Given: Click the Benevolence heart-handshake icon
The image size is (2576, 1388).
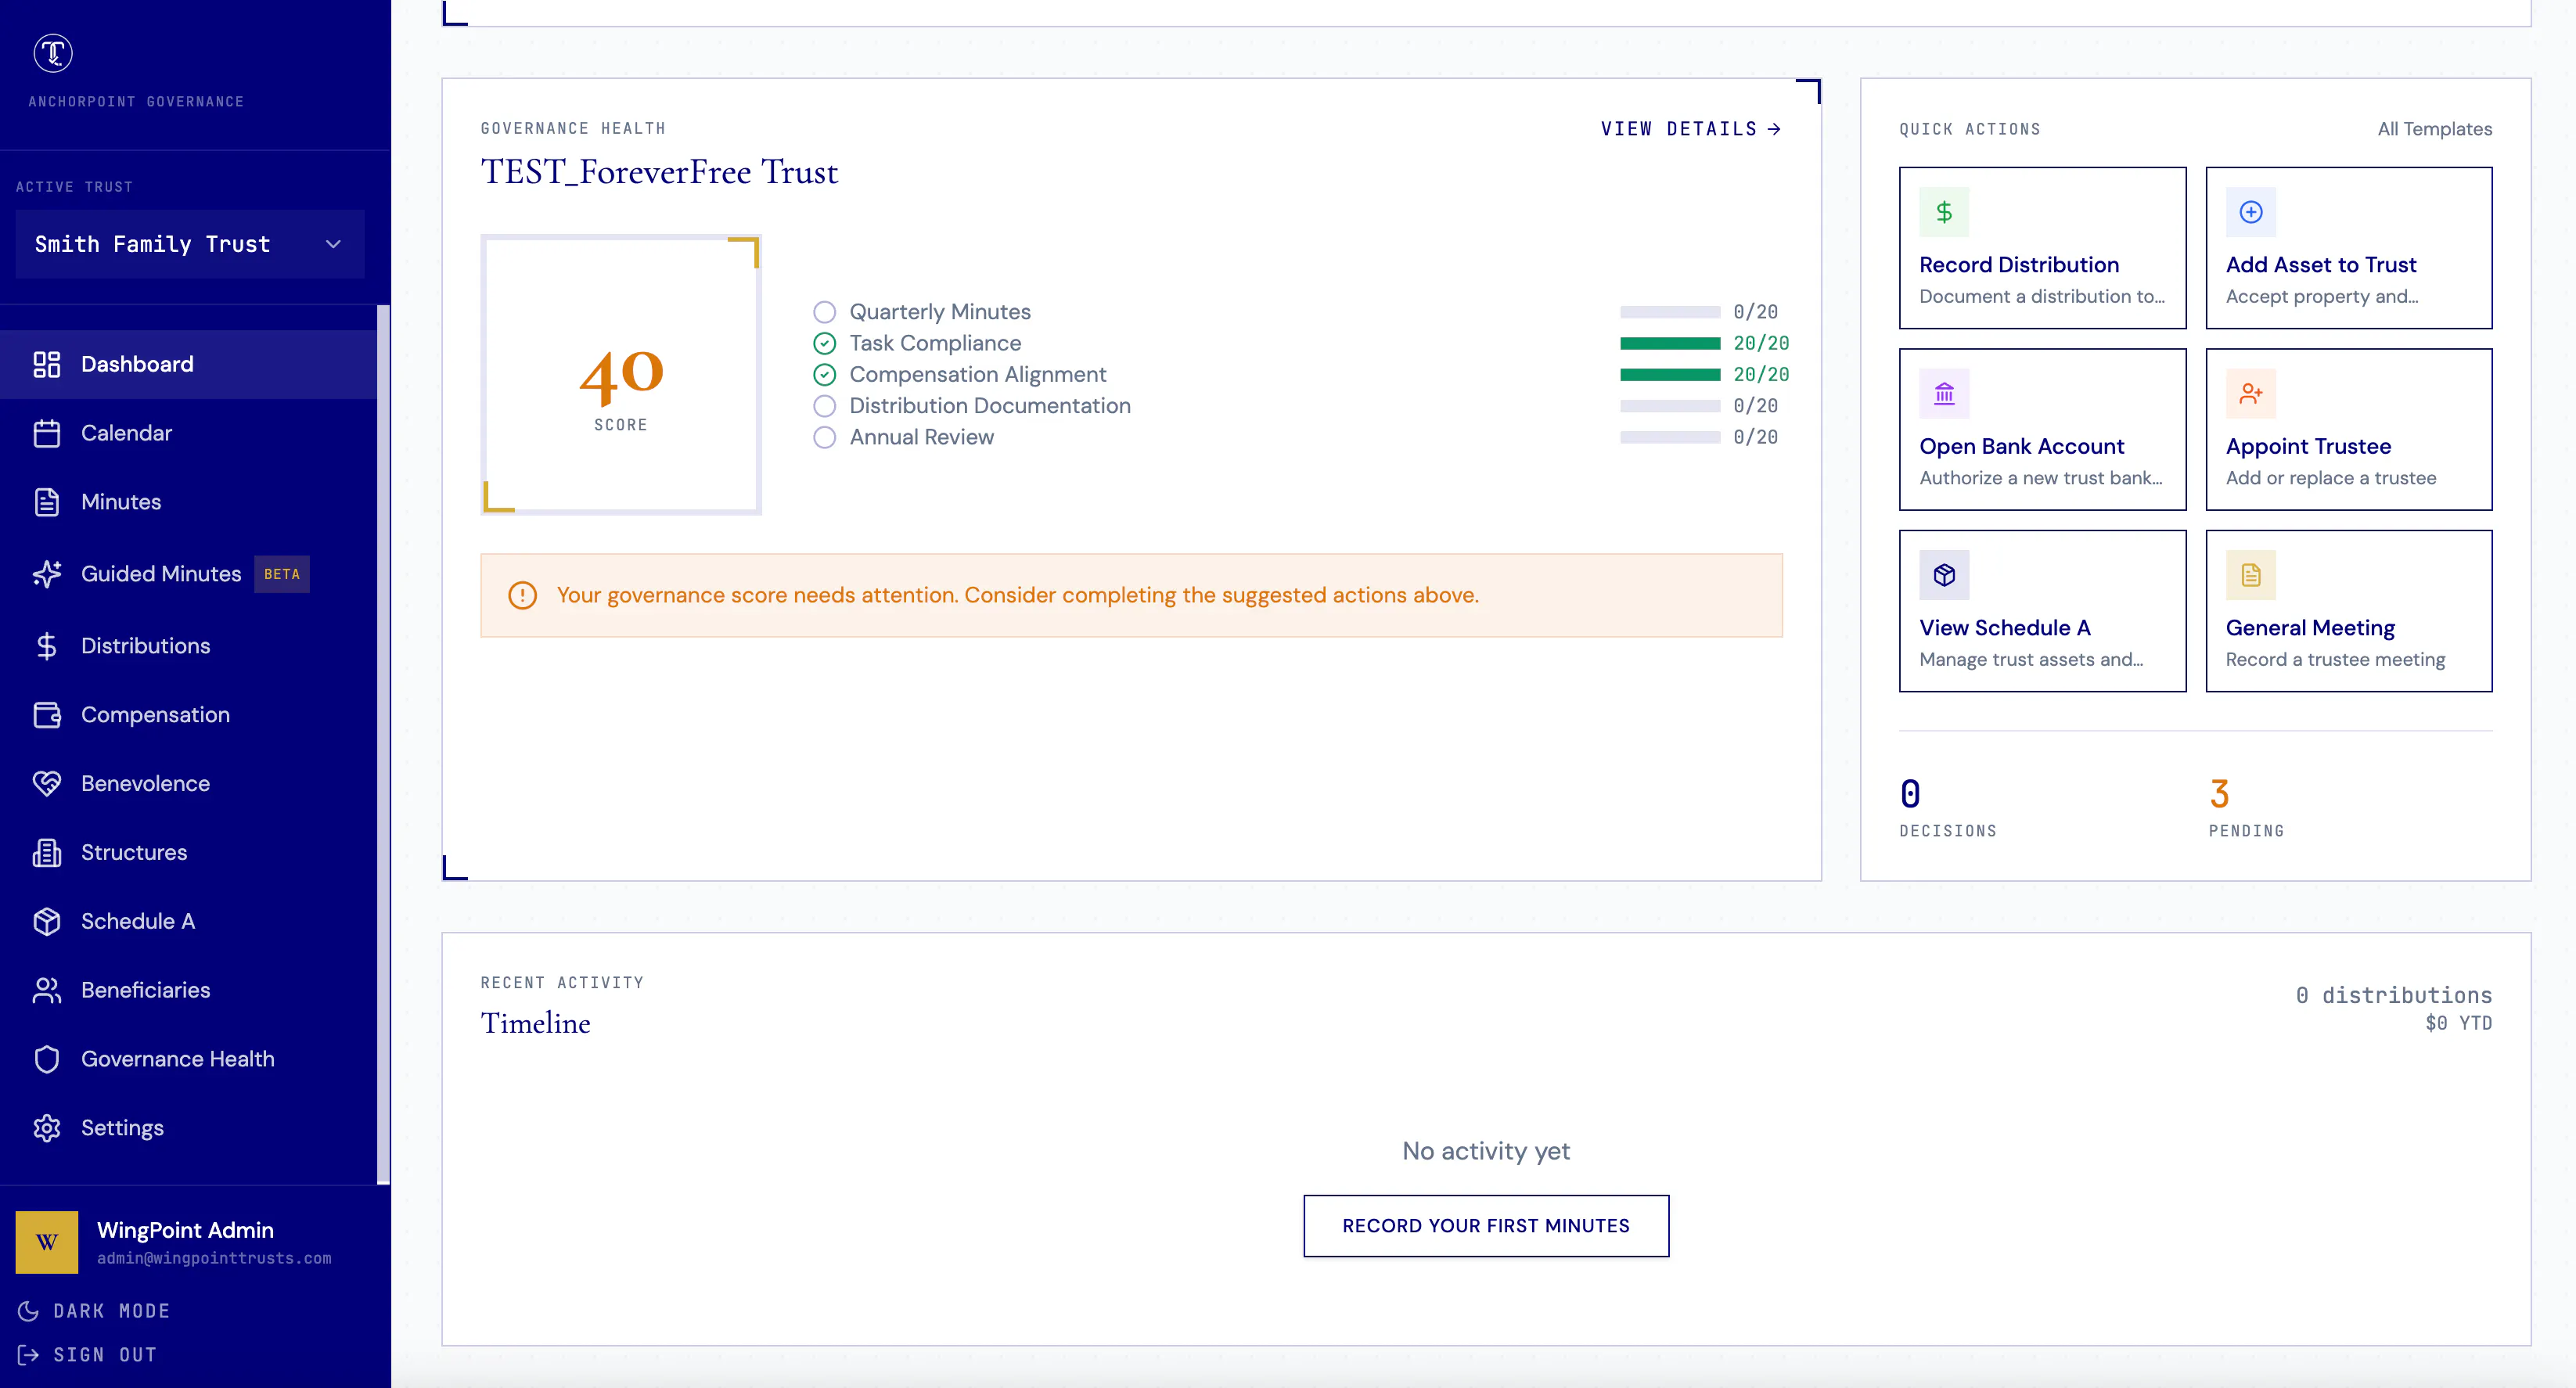Looking at the screenshot, I should click(47, 784).
